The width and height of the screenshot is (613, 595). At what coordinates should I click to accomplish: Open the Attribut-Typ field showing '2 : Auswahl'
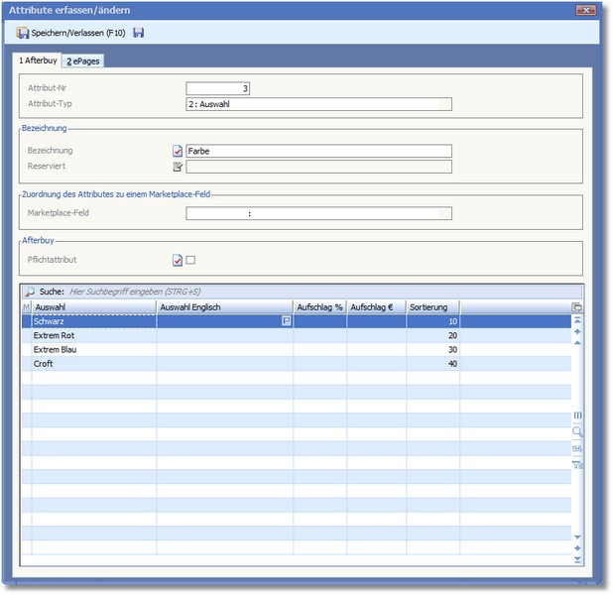(318, 104)
